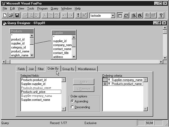Click the Print Preview toolbar icon
The height and width of the screenshot is (127, 169).
point(31,15)
